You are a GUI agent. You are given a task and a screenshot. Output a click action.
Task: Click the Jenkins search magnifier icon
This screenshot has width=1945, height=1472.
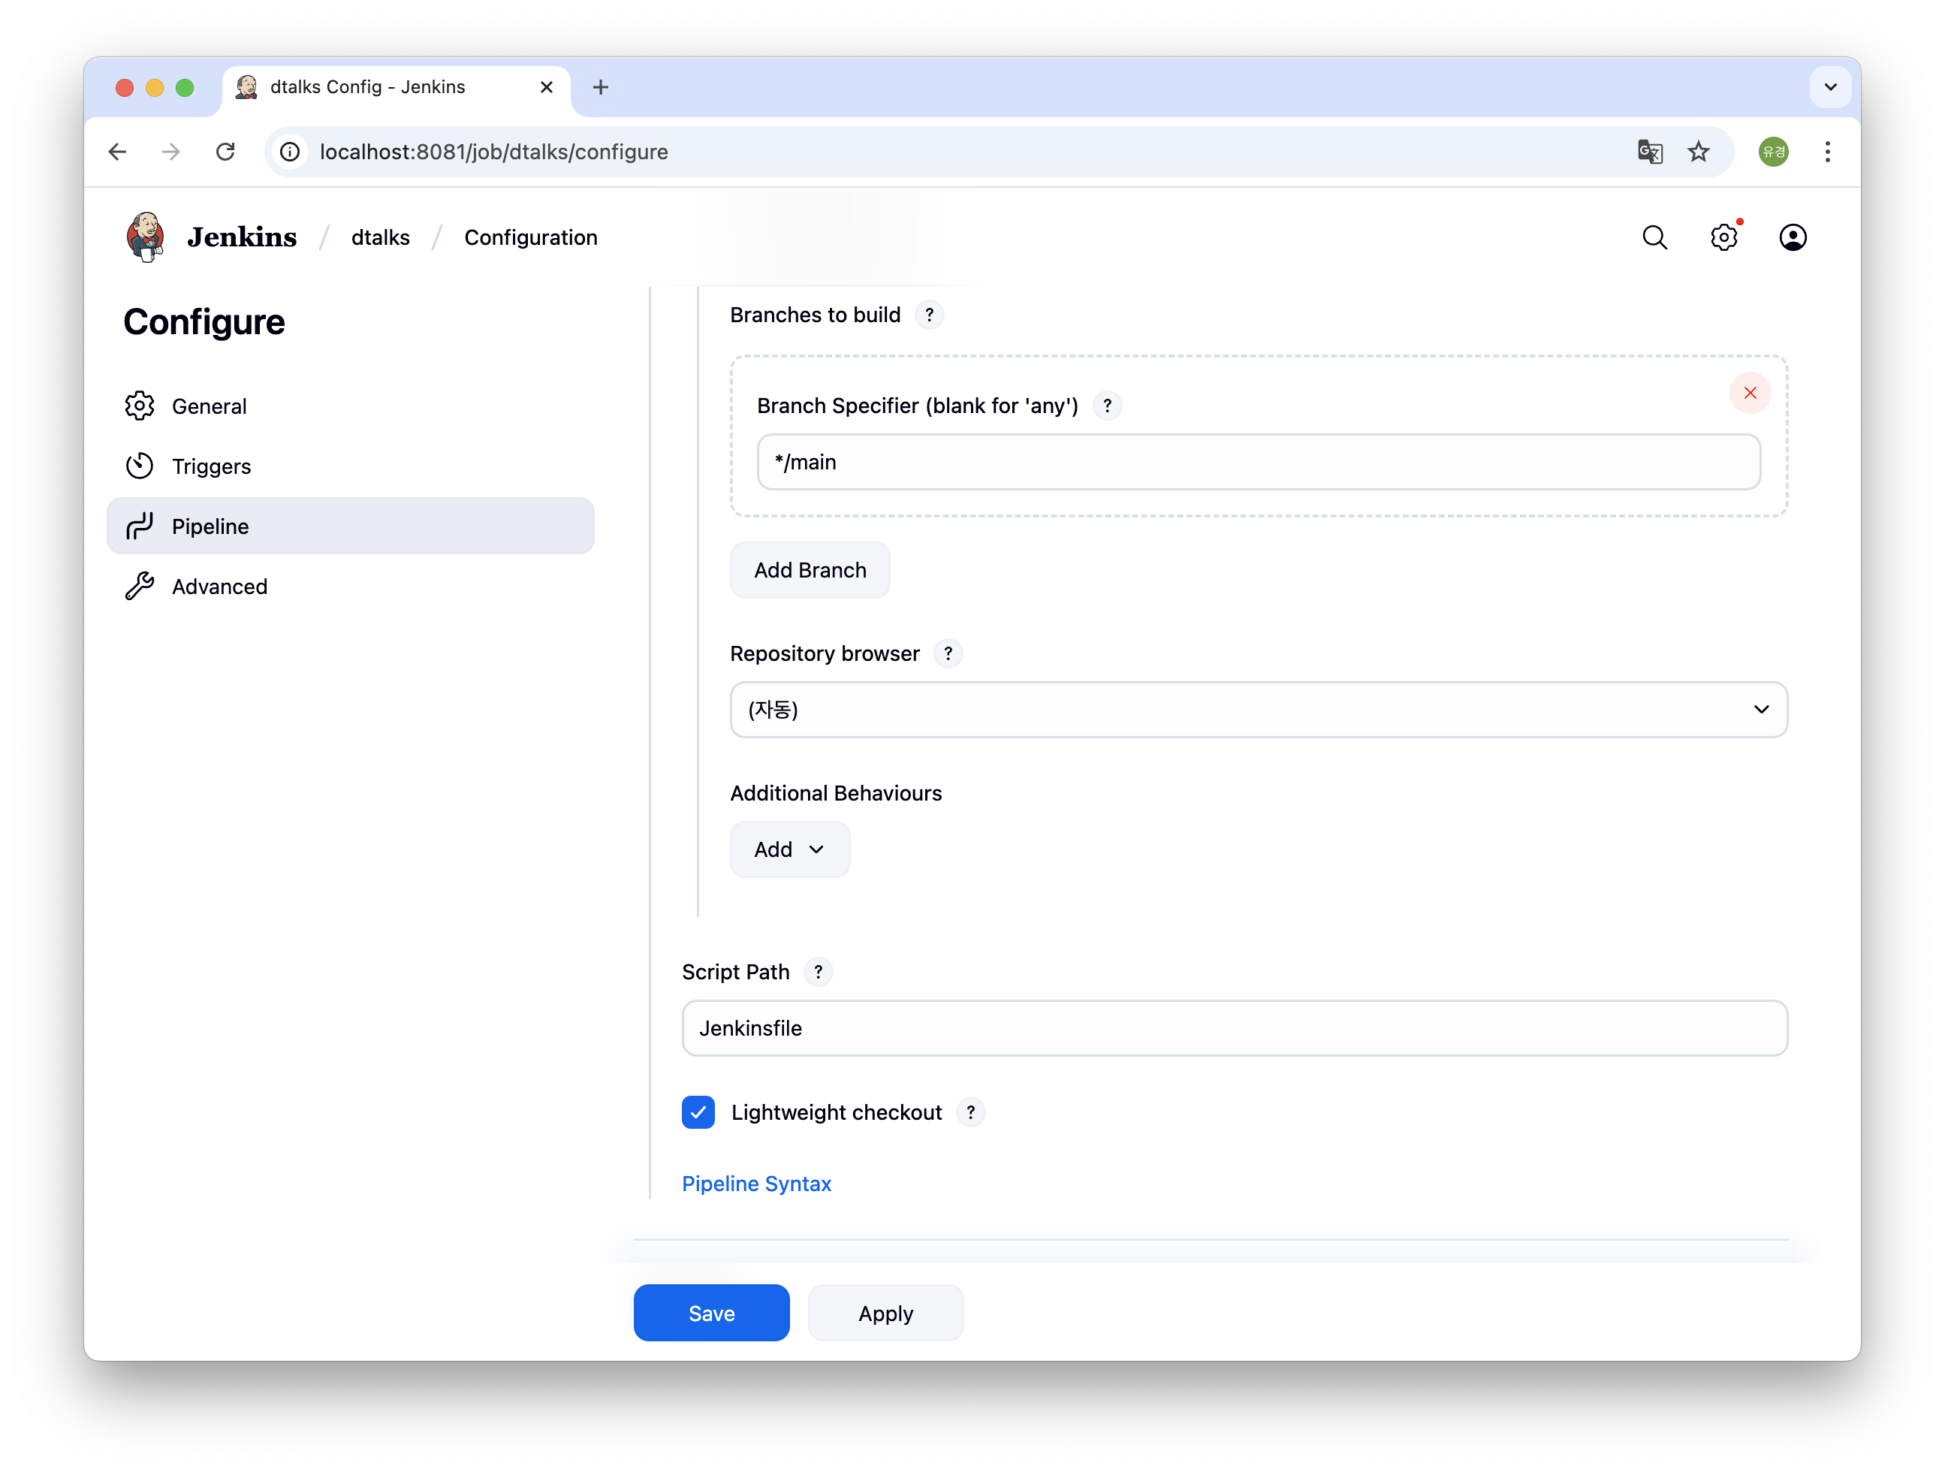click(x=1654, y=237)
